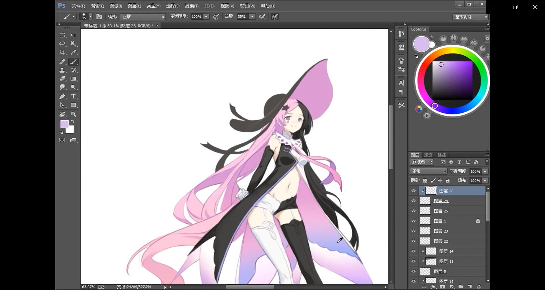Change screen mode icon in toolbox
545x290 pixels.
[x=73, y=140]
